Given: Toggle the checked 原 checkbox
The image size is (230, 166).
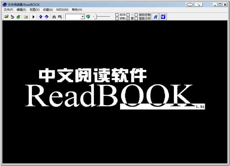Looking at the screenshot, I should [x=128, y=18].
